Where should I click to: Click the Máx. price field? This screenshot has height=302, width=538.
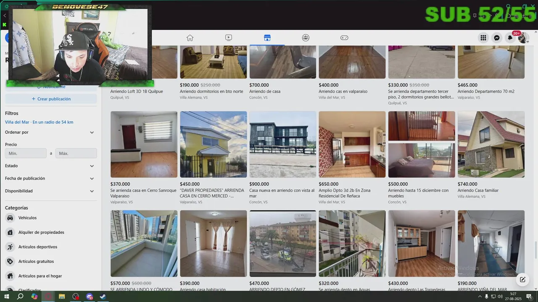pos(76,154)
